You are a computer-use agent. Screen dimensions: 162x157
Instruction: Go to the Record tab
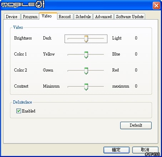(x=65, y=16)
